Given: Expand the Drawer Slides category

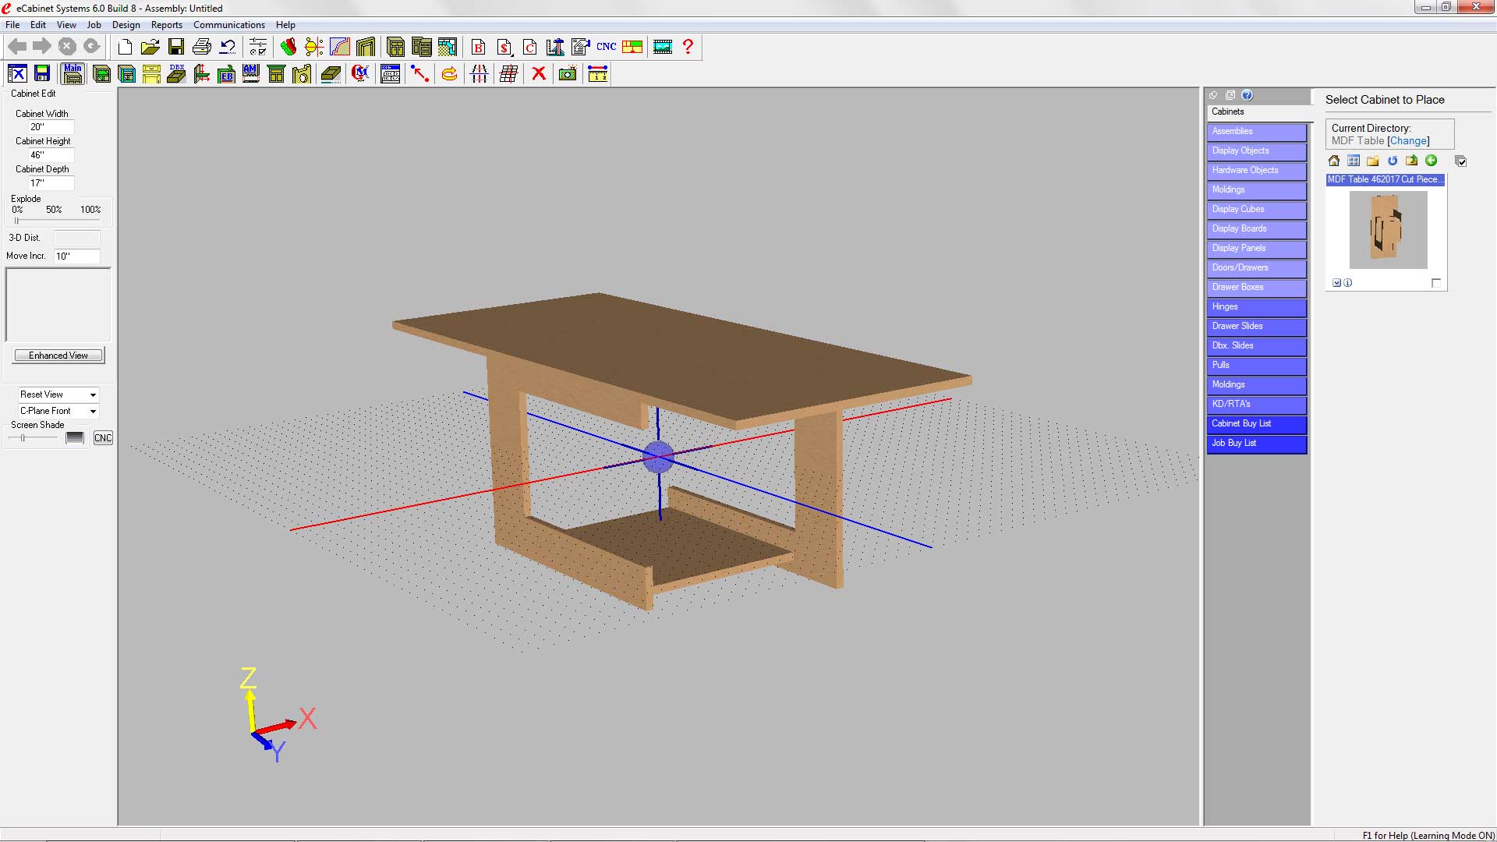Looking at the screenshot, I should point(1256,327).
